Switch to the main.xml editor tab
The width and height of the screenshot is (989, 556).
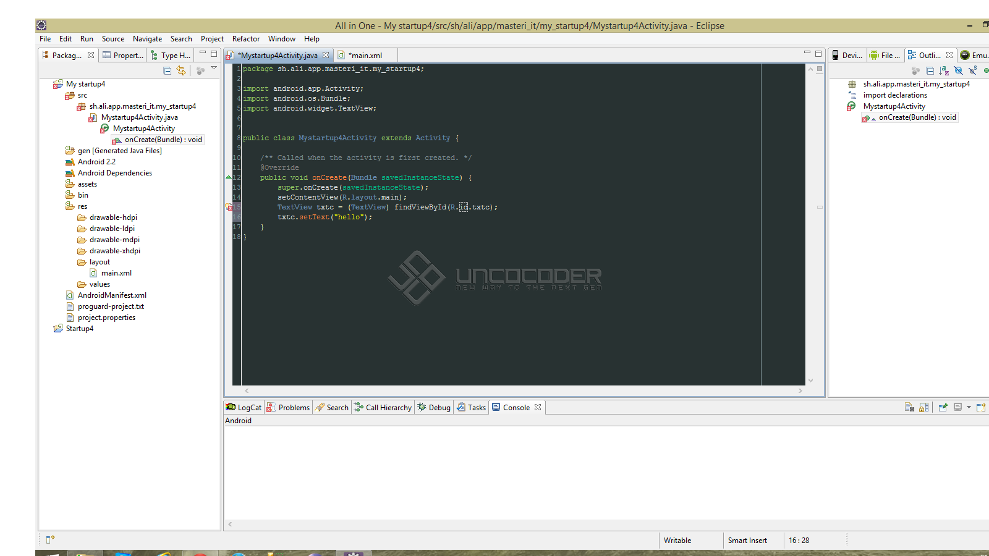click(x=365, y=55)
